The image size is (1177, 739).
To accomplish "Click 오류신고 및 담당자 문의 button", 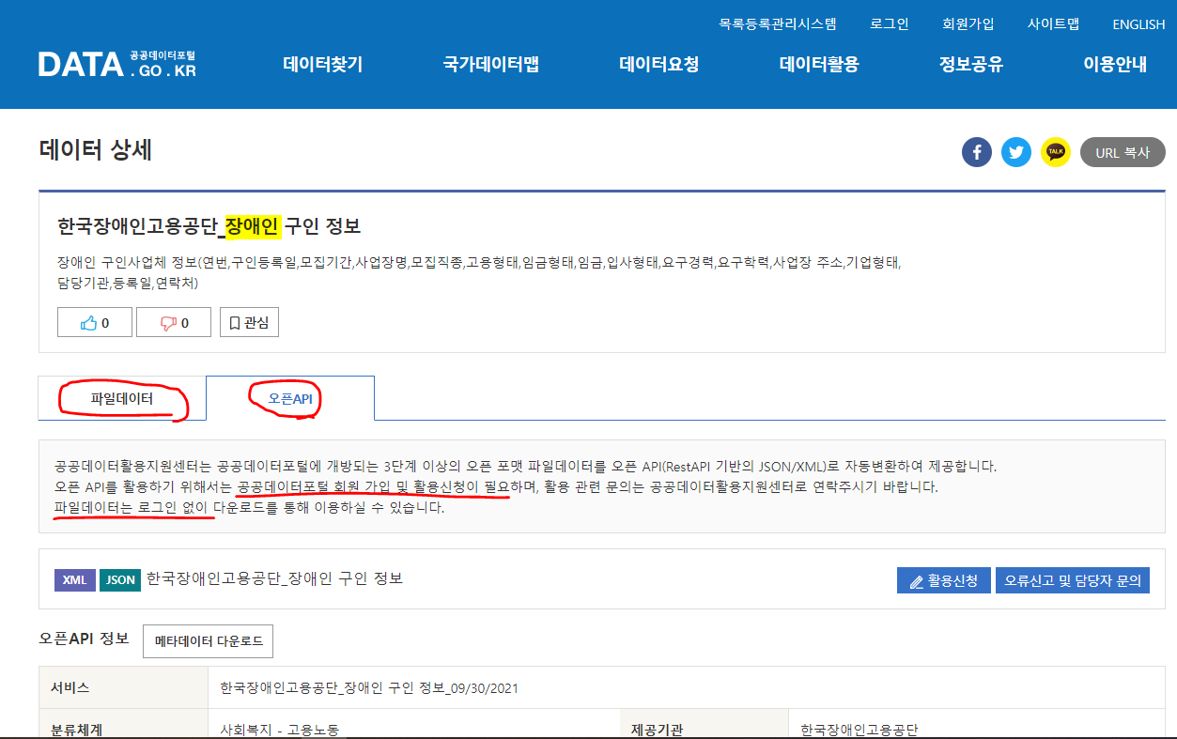I will (1073, 580).
